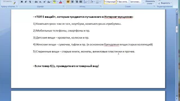The height and width of the screenshot is (101, 180).
Task: Click the scrollbar down arrow
Action: click(x=177, y=96)
